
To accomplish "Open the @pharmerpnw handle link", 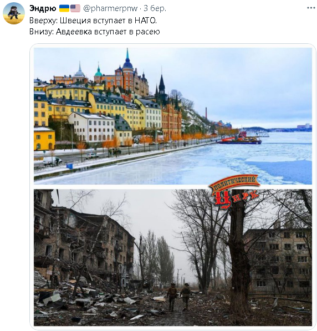I will pyautogui.click(x=111, y=8).
